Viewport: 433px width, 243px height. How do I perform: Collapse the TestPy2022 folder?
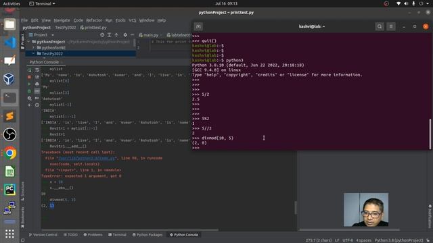point(33,54)
